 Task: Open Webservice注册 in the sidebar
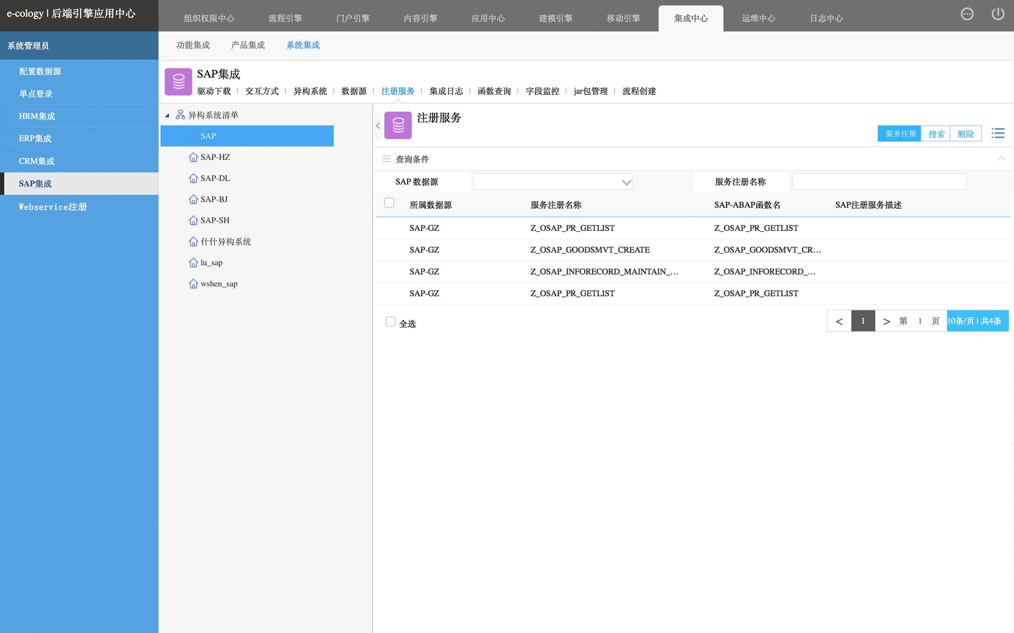[x=53, y=207]
